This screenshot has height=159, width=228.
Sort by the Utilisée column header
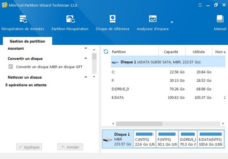point(199,52)
